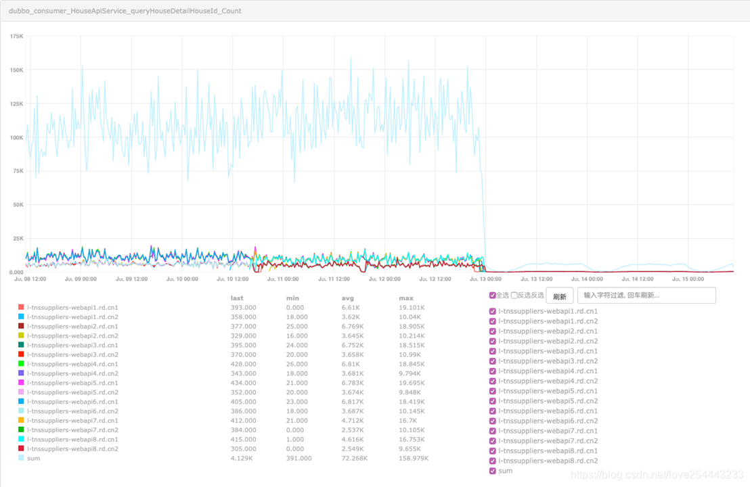The width and height of the screenshot is (750, 487).
Task: Select legend entry l-tnssuppliers-webapi7.rd.cn1
Action: click(72, 421)
